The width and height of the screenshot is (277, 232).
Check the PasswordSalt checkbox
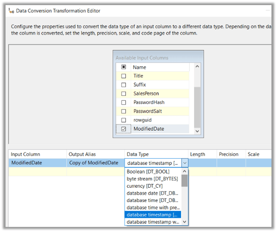pos(124,112)
